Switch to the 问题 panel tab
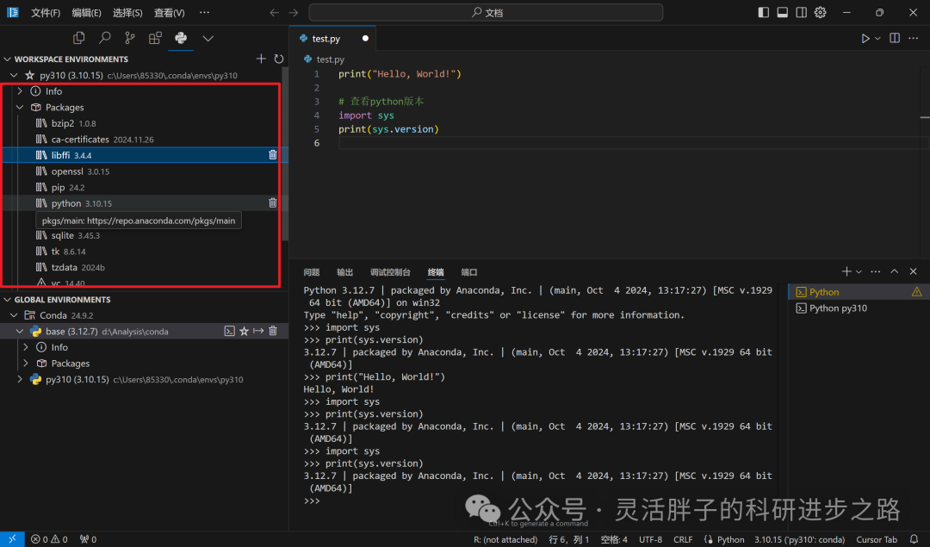Screen dimensions: 930x547 coord(312,272)
